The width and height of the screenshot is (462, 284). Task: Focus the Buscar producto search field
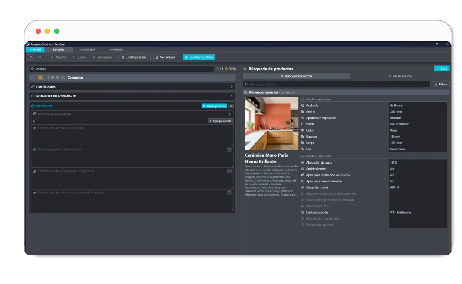[x=337, y=84]
